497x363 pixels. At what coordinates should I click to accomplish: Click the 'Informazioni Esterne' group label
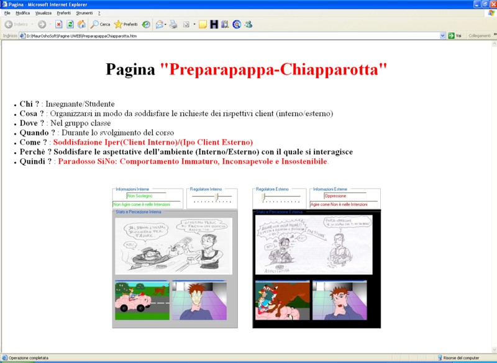coord(330,189)
